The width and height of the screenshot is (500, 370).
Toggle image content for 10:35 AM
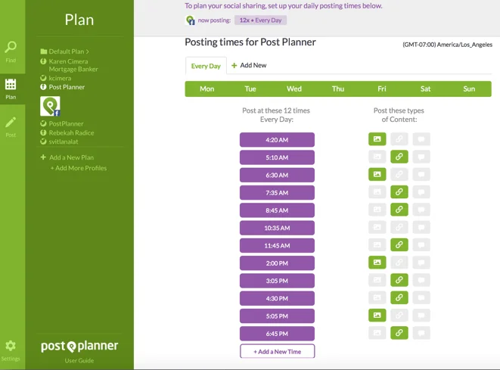(377, 227)
